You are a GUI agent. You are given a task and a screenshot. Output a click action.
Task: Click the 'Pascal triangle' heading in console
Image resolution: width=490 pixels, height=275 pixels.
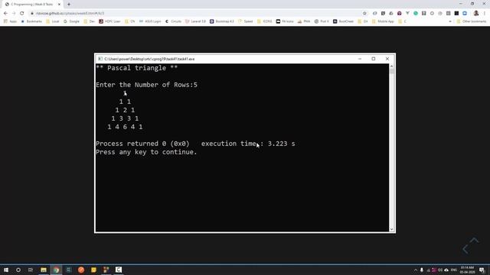point(136,68)
